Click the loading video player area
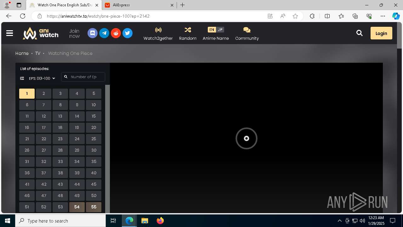 pyautogui.click(x=246, y=138)
